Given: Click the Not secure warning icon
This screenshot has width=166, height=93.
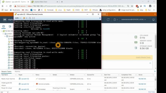Looking at the screenshot, I should tap(15, 6).
